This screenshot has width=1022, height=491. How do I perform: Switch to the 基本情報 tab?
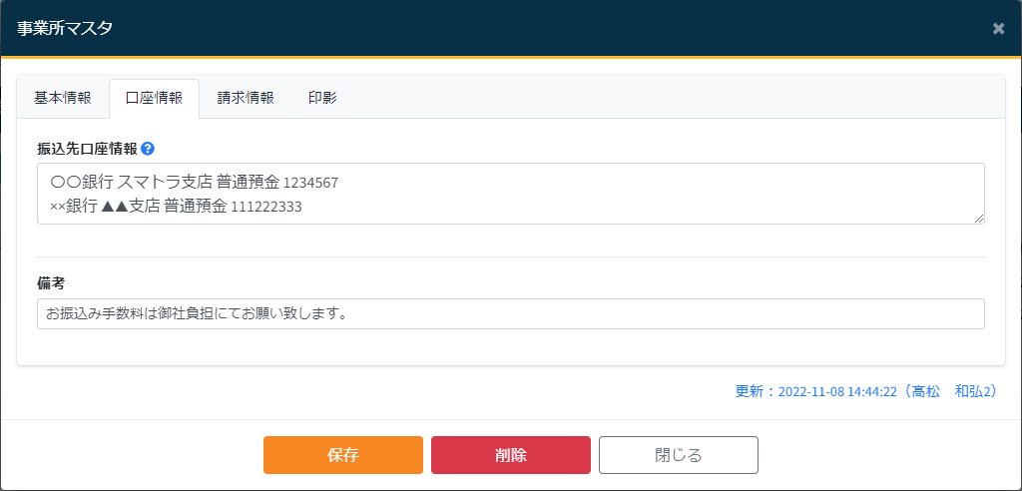63,98
